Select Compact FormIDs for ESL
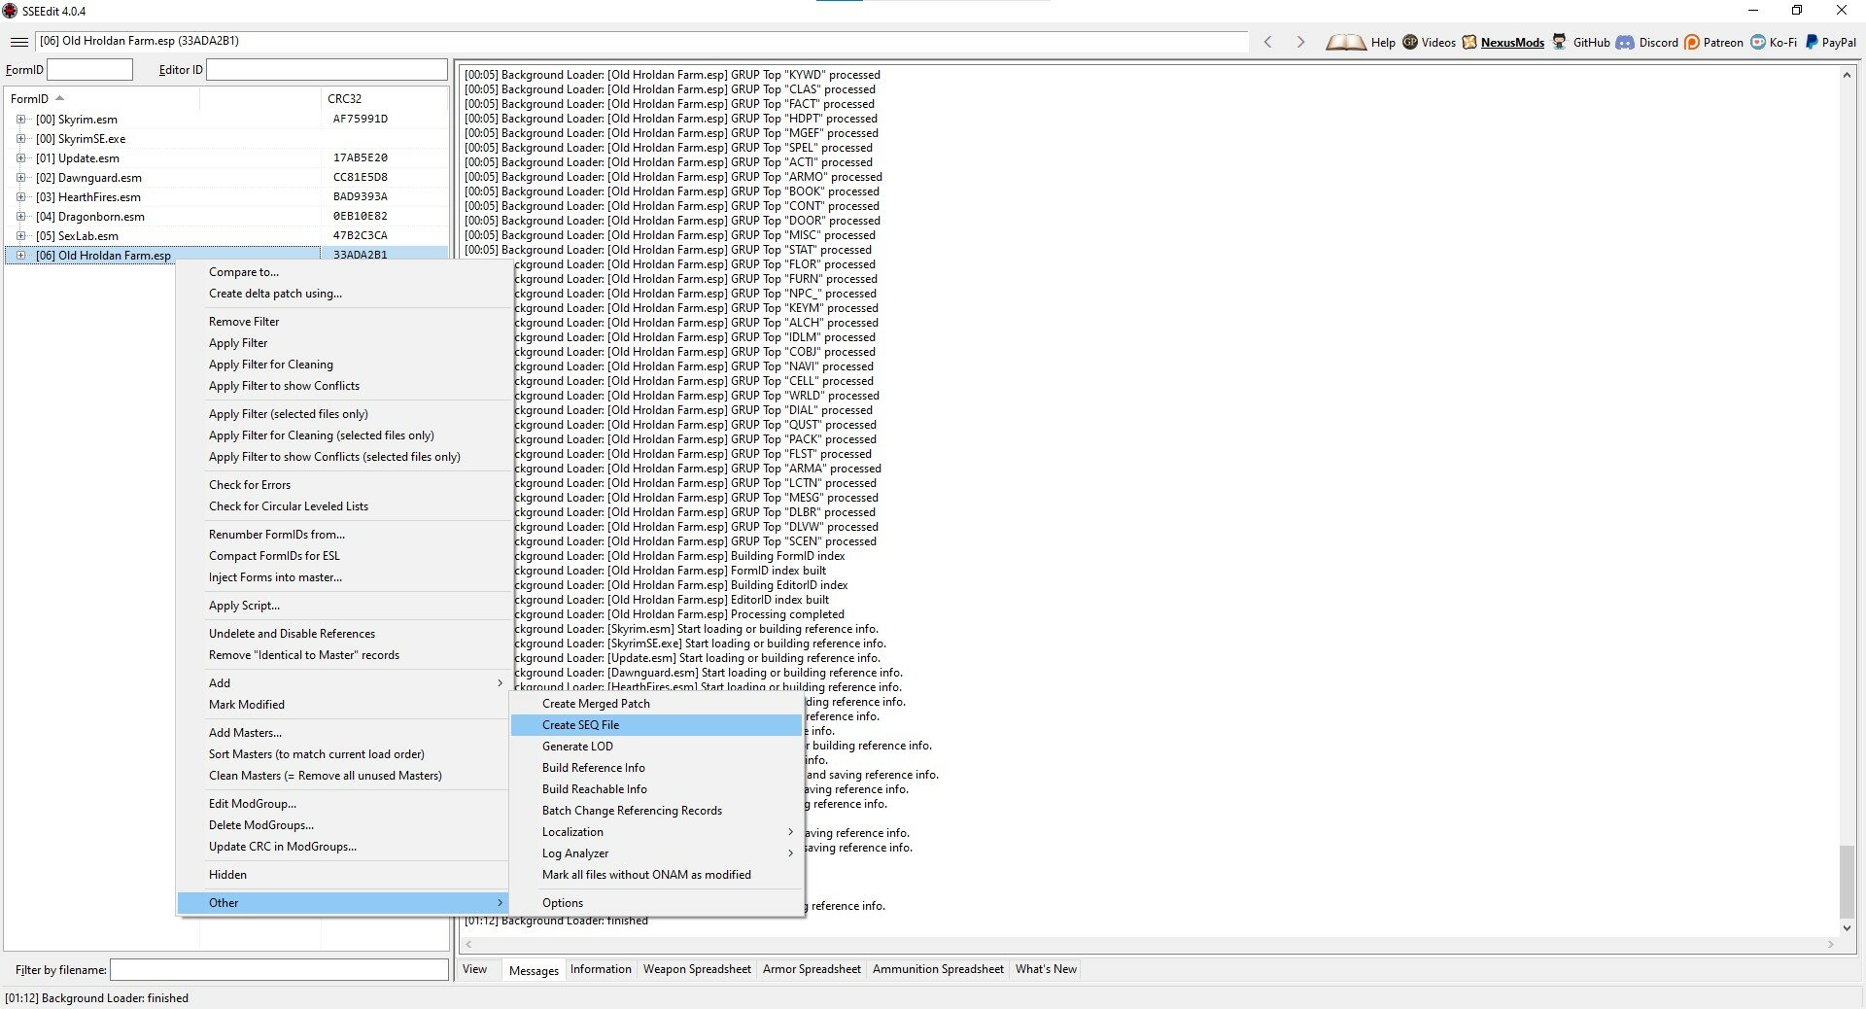The image size is (1866, 1009). tap(343, 556)
